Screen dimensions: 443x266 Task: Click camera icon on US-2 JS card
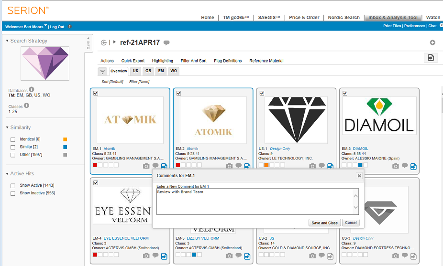pos(312,256)
